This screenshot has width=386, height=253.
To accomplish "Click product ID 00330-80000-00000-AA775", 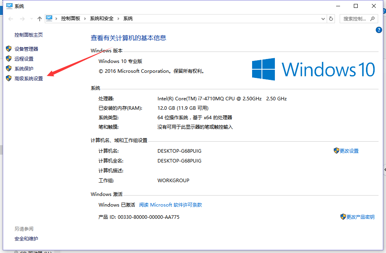I will coord(149,217).
